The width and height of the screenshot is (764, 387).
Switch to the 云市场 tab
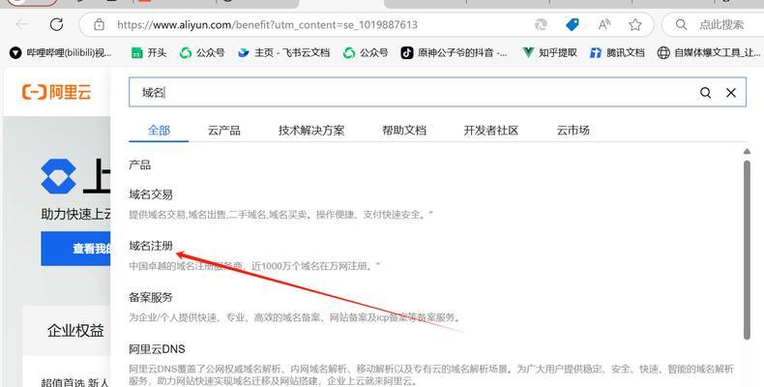(573, 131)
